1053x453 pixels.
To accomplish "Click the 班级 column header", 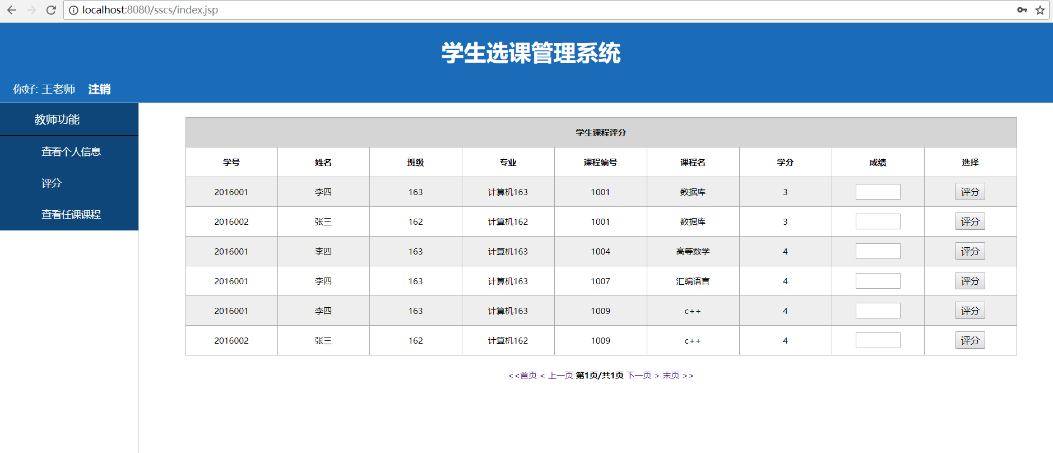I will click(x=416, y=163).
